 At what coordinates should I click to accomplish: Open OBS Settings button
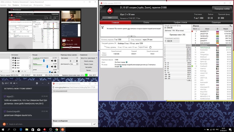coord(89,67)
